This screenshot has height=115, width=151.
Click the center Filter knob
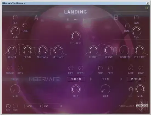(x=76, y=36)
